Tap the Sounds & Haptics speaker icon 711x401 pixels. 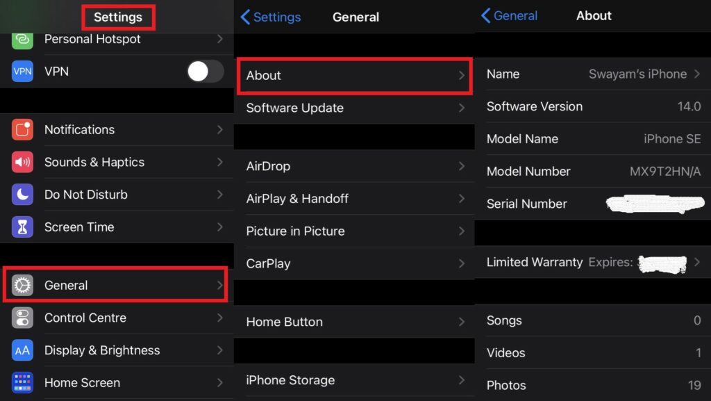tap(21, 162)
